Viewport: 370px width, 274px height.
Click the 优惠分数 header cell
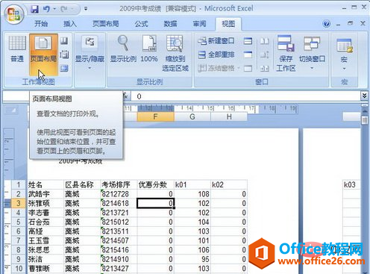[x=155, y=184]
